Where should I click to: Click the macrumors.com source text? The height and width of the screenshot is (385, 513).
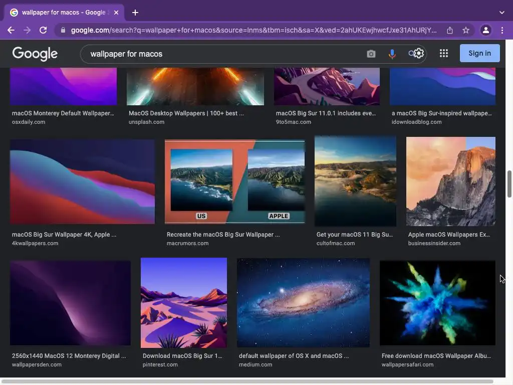187,244
